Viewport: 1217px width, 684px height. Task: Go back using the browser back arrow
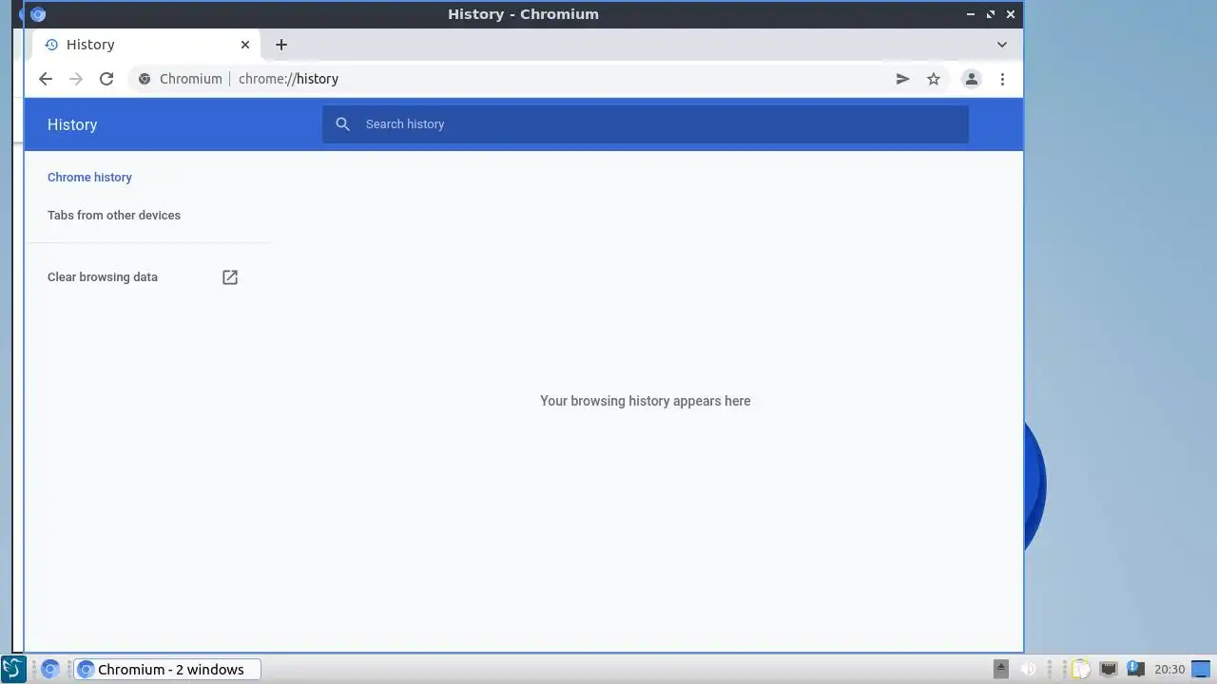pyautogui.click(x=46, y=79)
